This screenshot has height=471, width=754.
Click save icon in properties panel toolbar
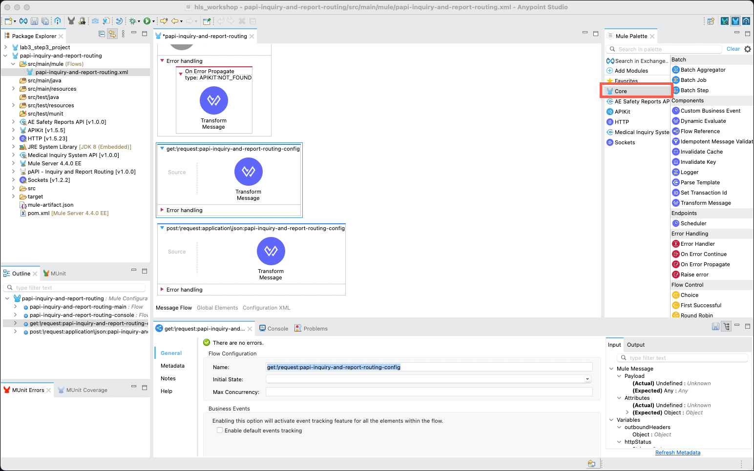pos(715,326)
